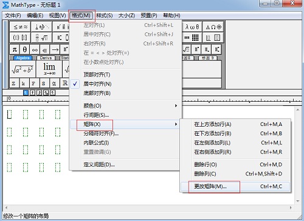Open the 帮助(H) menu
The width and height of the screenshot is (304, 221).
point(171,15)
